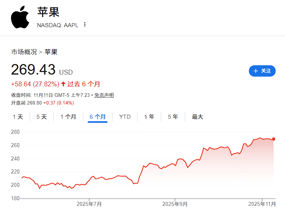View the 1 年 range tab
The height and width of the screenshot is (212, 285).
[149, 117]
